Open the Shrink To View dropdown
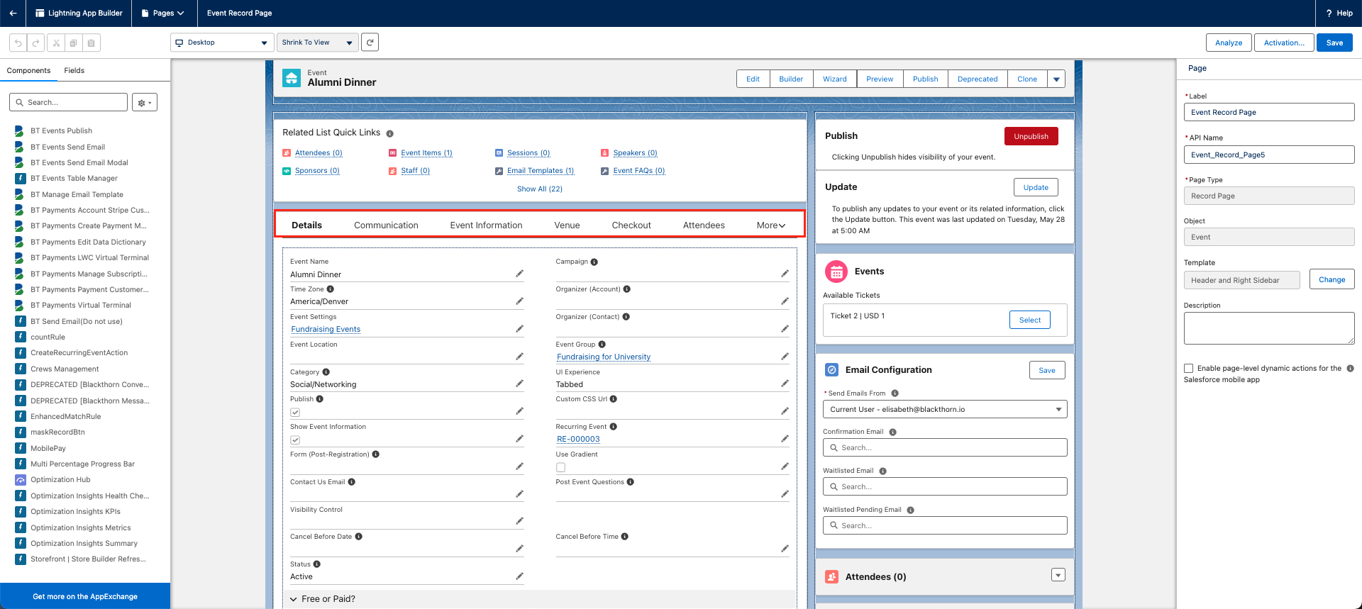This screenshot has width=1362, height=609. coord(317,43)
